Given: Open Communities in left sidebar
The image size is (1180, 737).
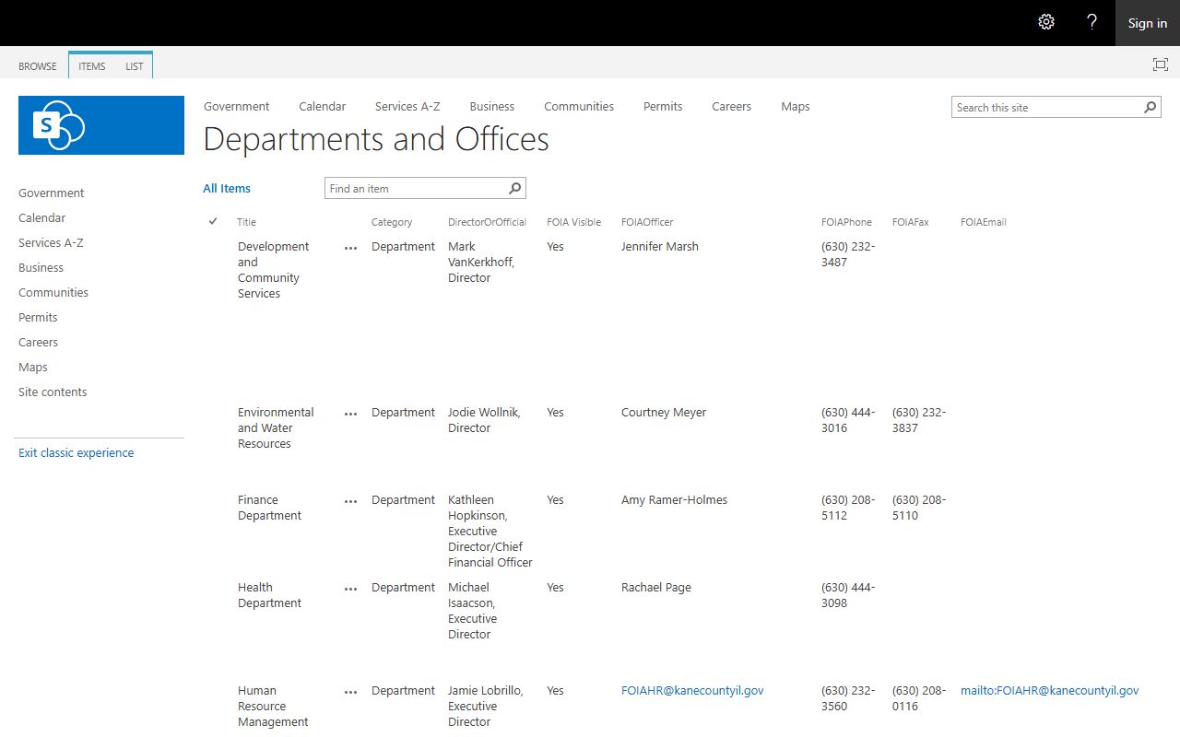Looking at the screenshot, I should pyautogui.click(x=53, y=293).
